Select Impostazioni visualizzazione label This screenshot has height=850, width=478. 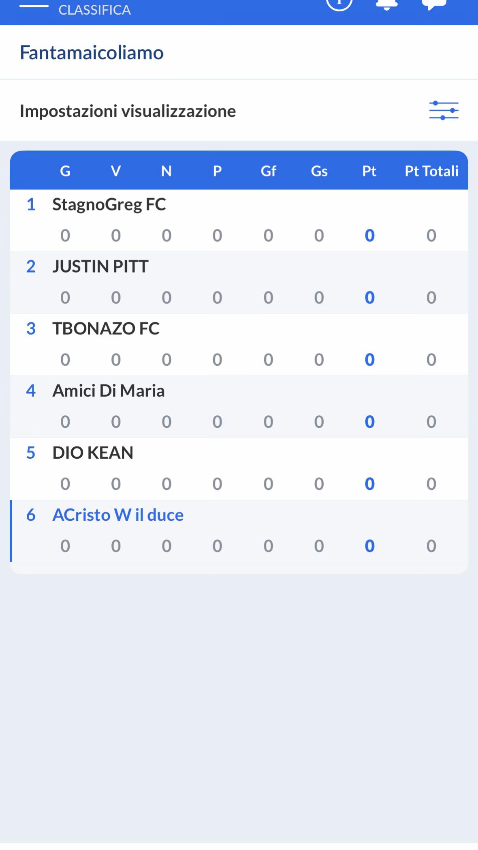128,111
